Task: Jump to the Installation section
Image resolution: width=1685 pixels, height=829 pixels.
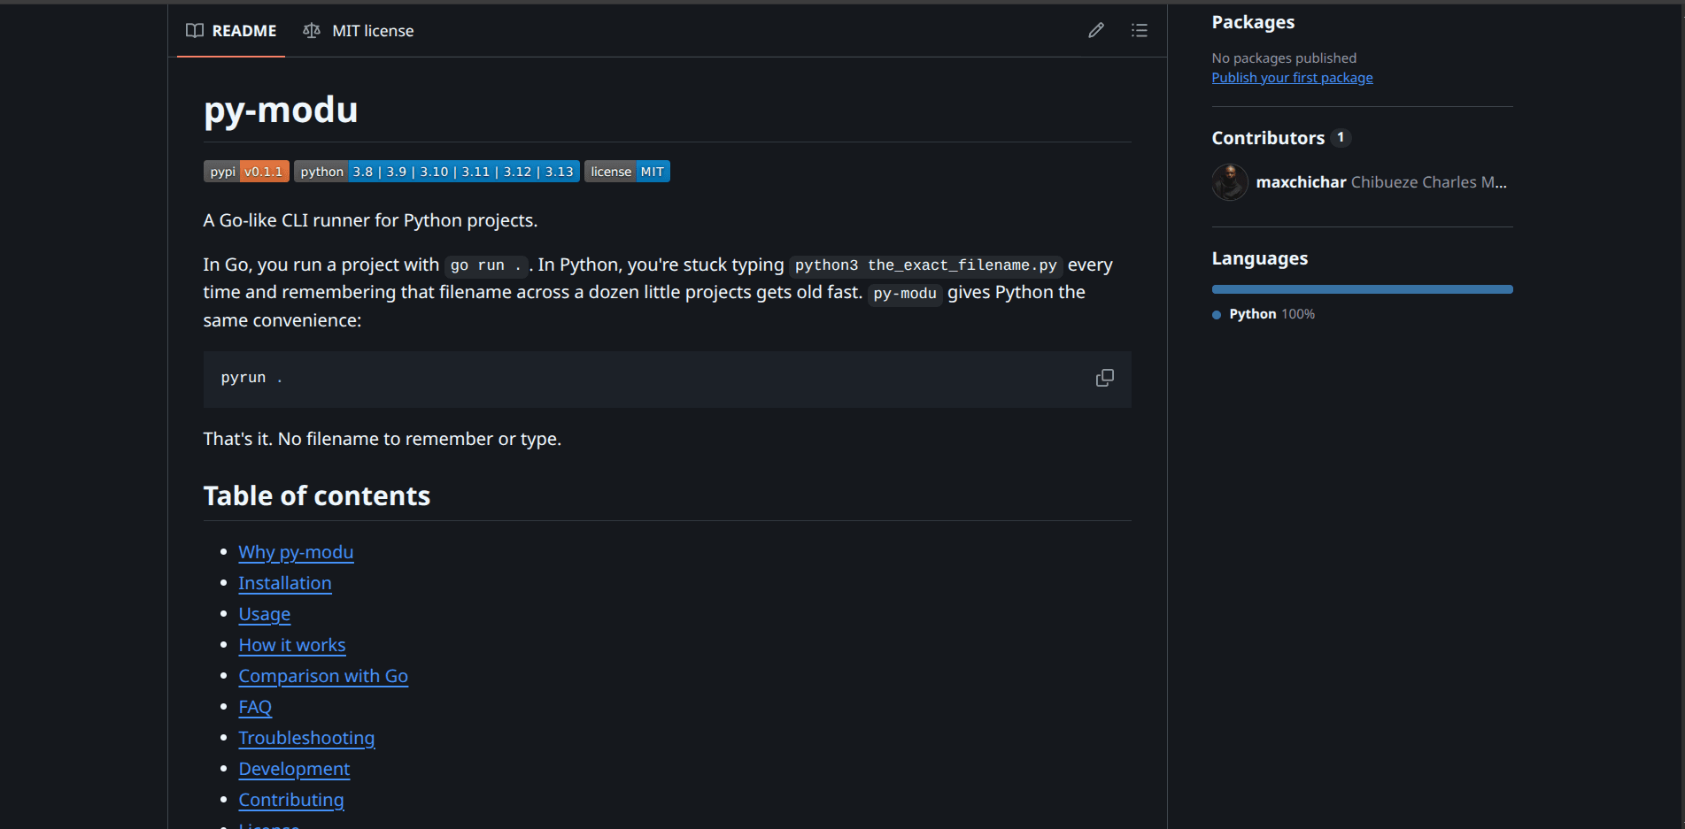Action: [x=285, y=583]
